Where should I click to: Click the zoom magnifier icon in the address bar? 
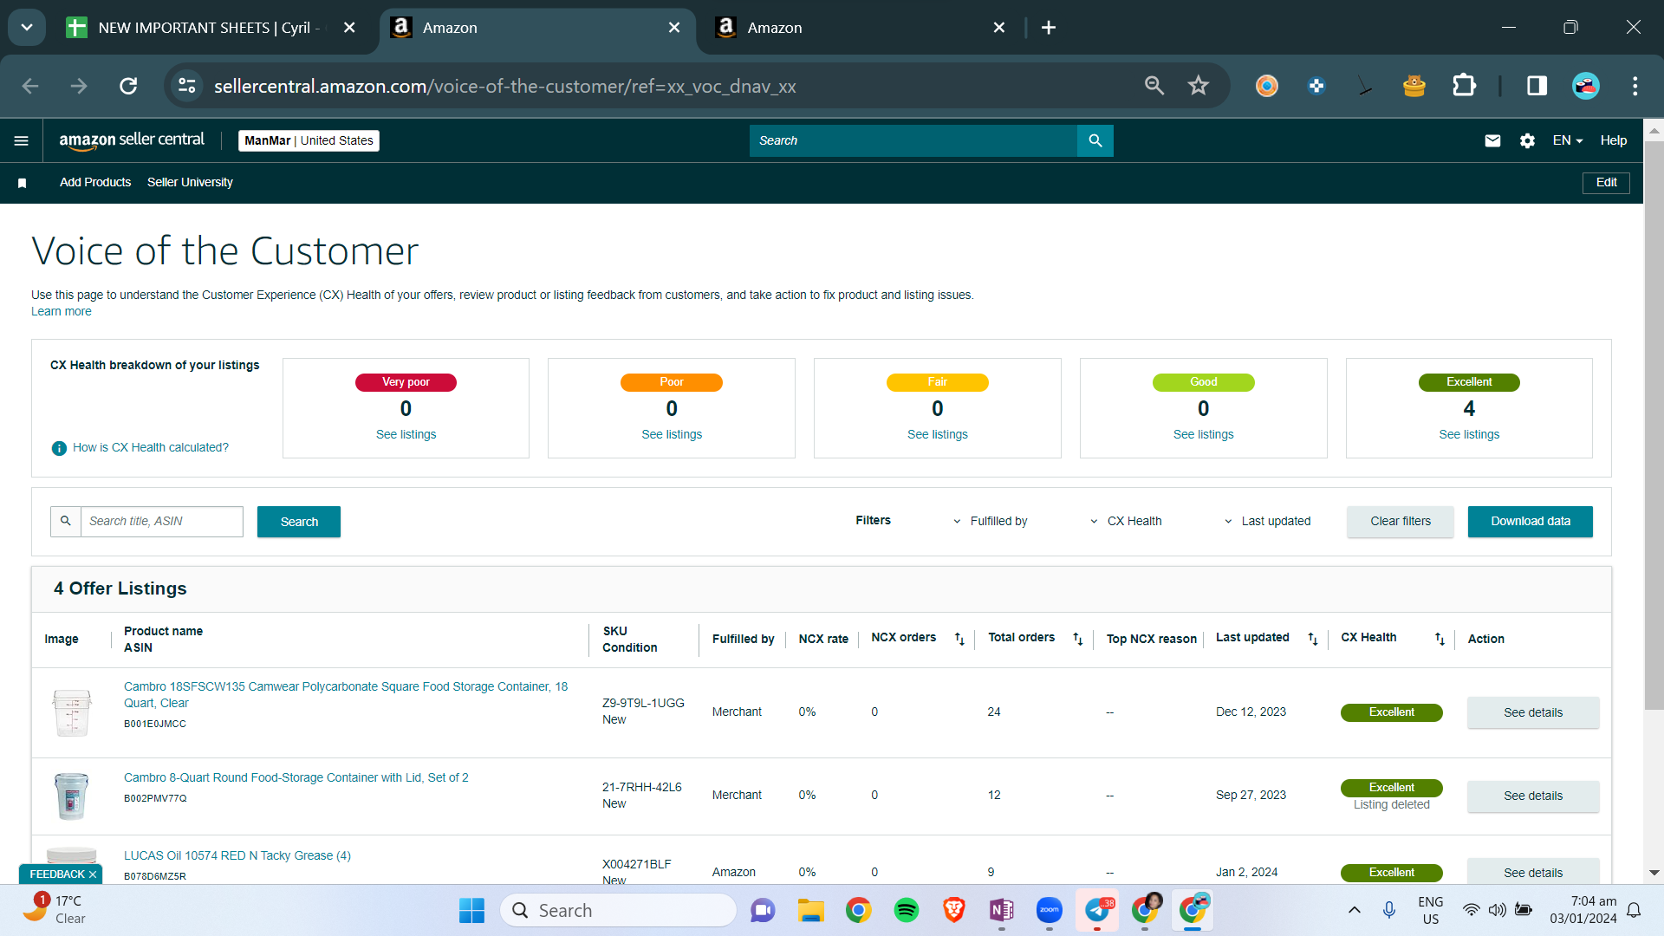coord(1154,86)
